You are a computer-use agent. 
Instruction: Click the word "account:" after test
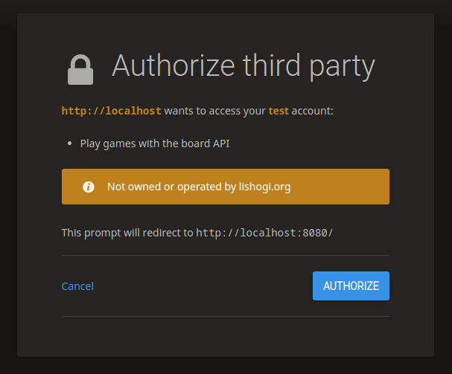[x=312, y=112]
